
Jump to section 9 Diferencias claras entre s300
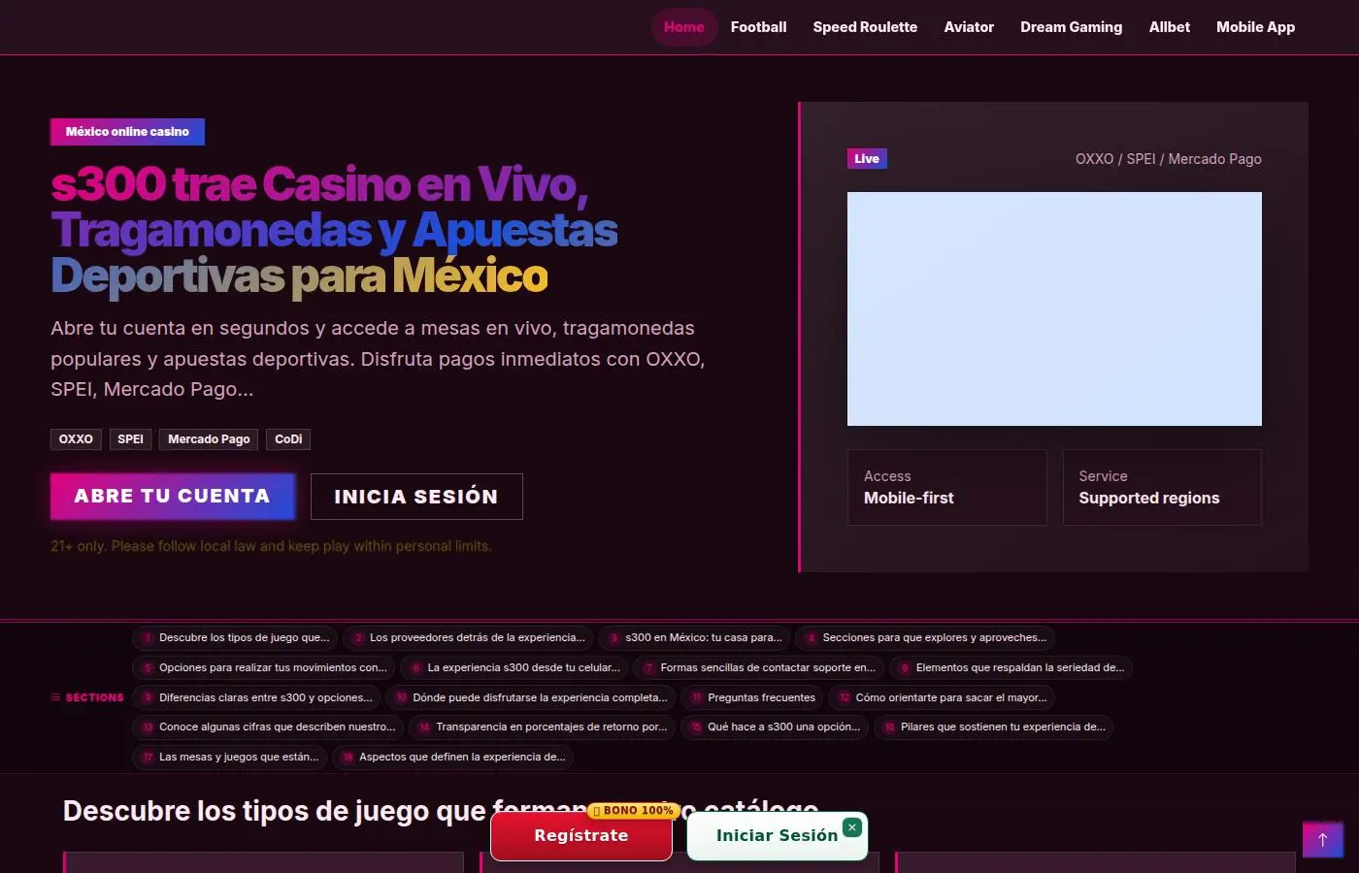coord(256,698)
